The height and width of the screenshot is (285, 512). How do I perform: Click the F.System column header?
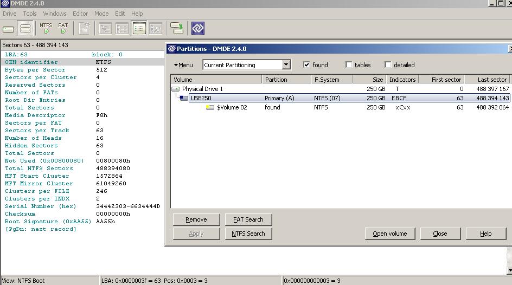(x=332, y=80)
